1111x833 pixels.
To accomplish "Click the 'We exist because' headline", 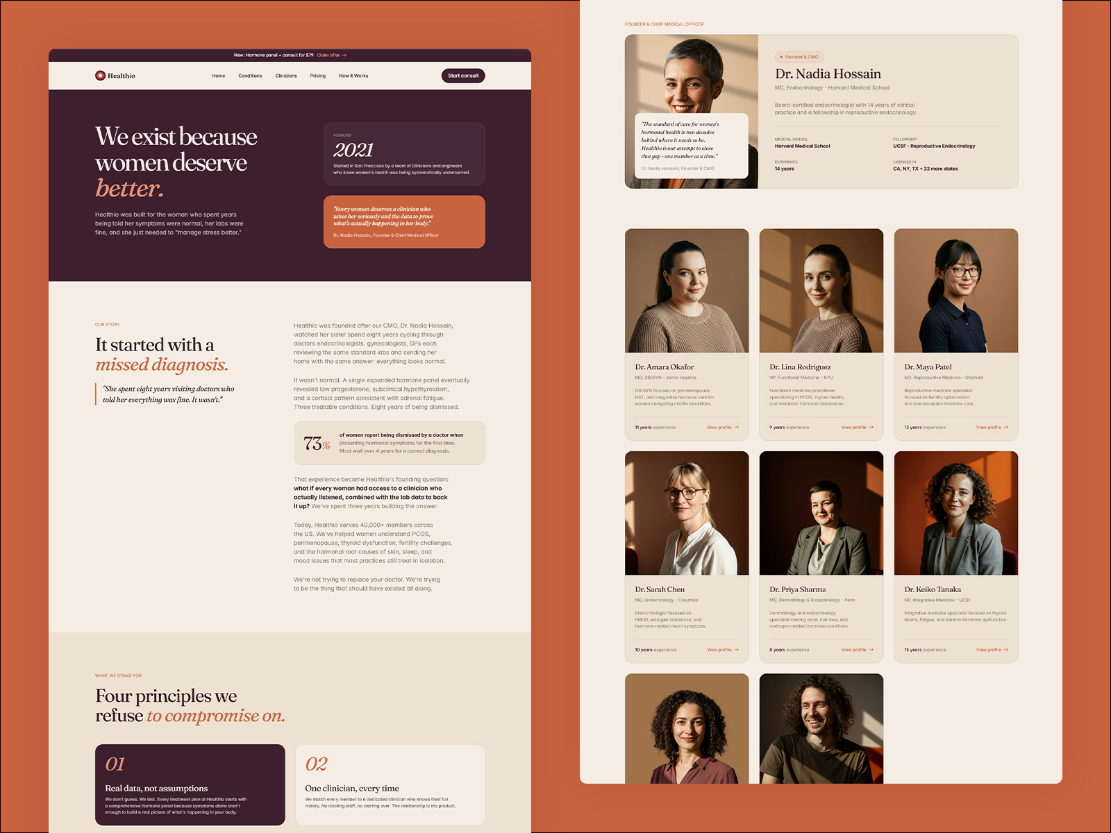I will coord(176,137).
